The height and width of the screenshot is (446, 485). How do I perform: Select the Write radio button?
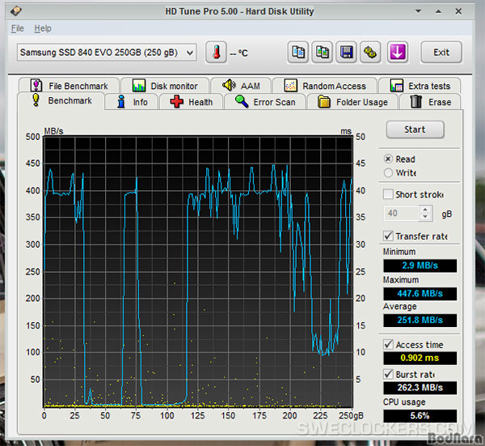389,173
